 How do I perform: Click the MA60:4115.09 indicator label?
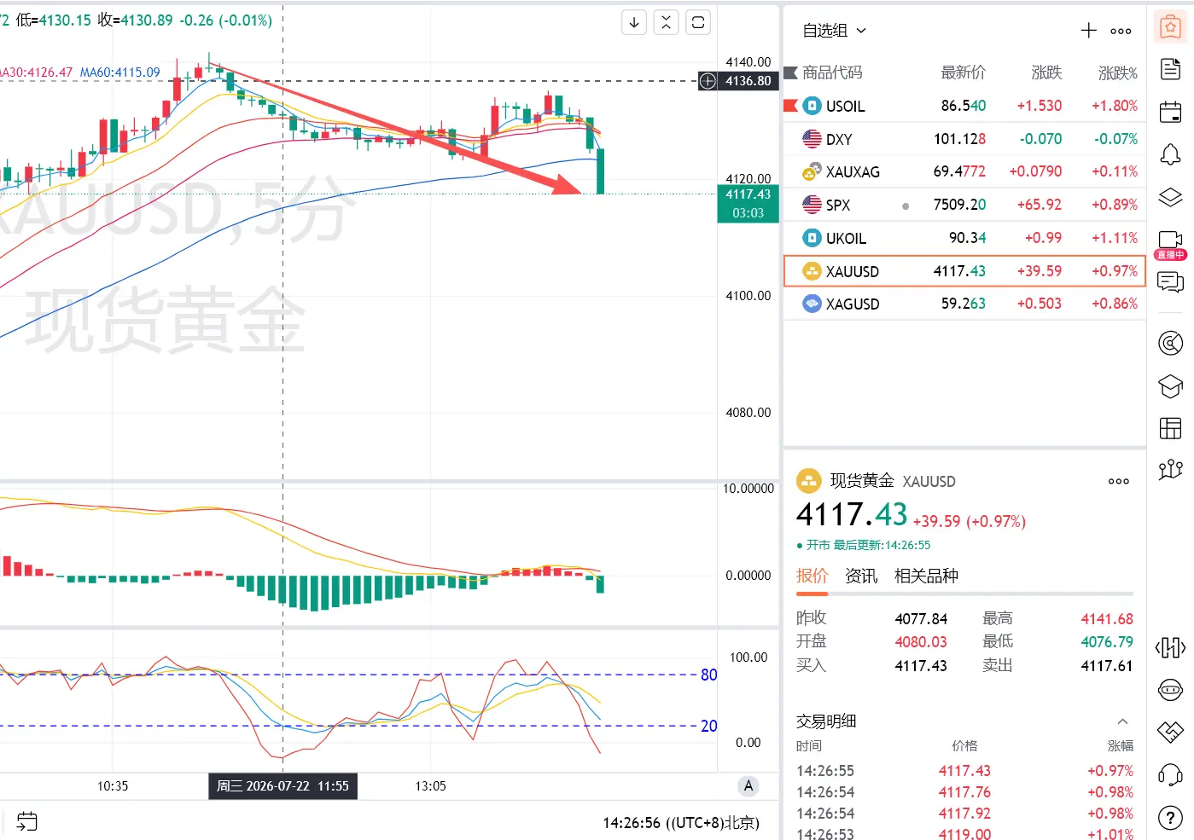119,72
